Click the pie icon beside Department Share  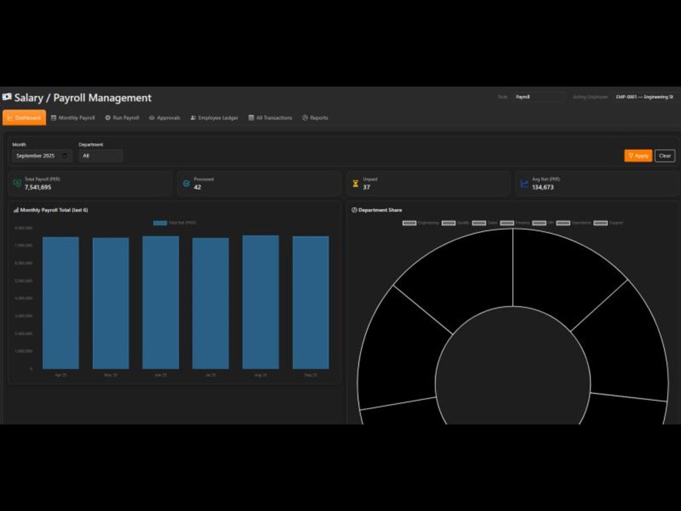[x=354, y=210]
